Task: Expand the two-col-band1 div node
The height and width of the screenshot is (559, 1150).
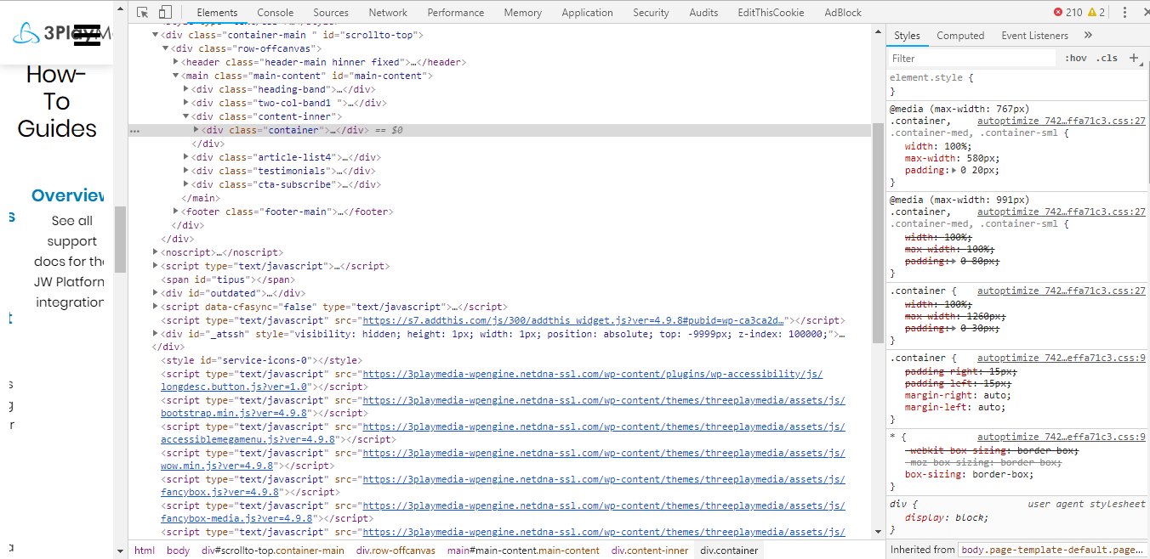Action: [x=186, y=104]
